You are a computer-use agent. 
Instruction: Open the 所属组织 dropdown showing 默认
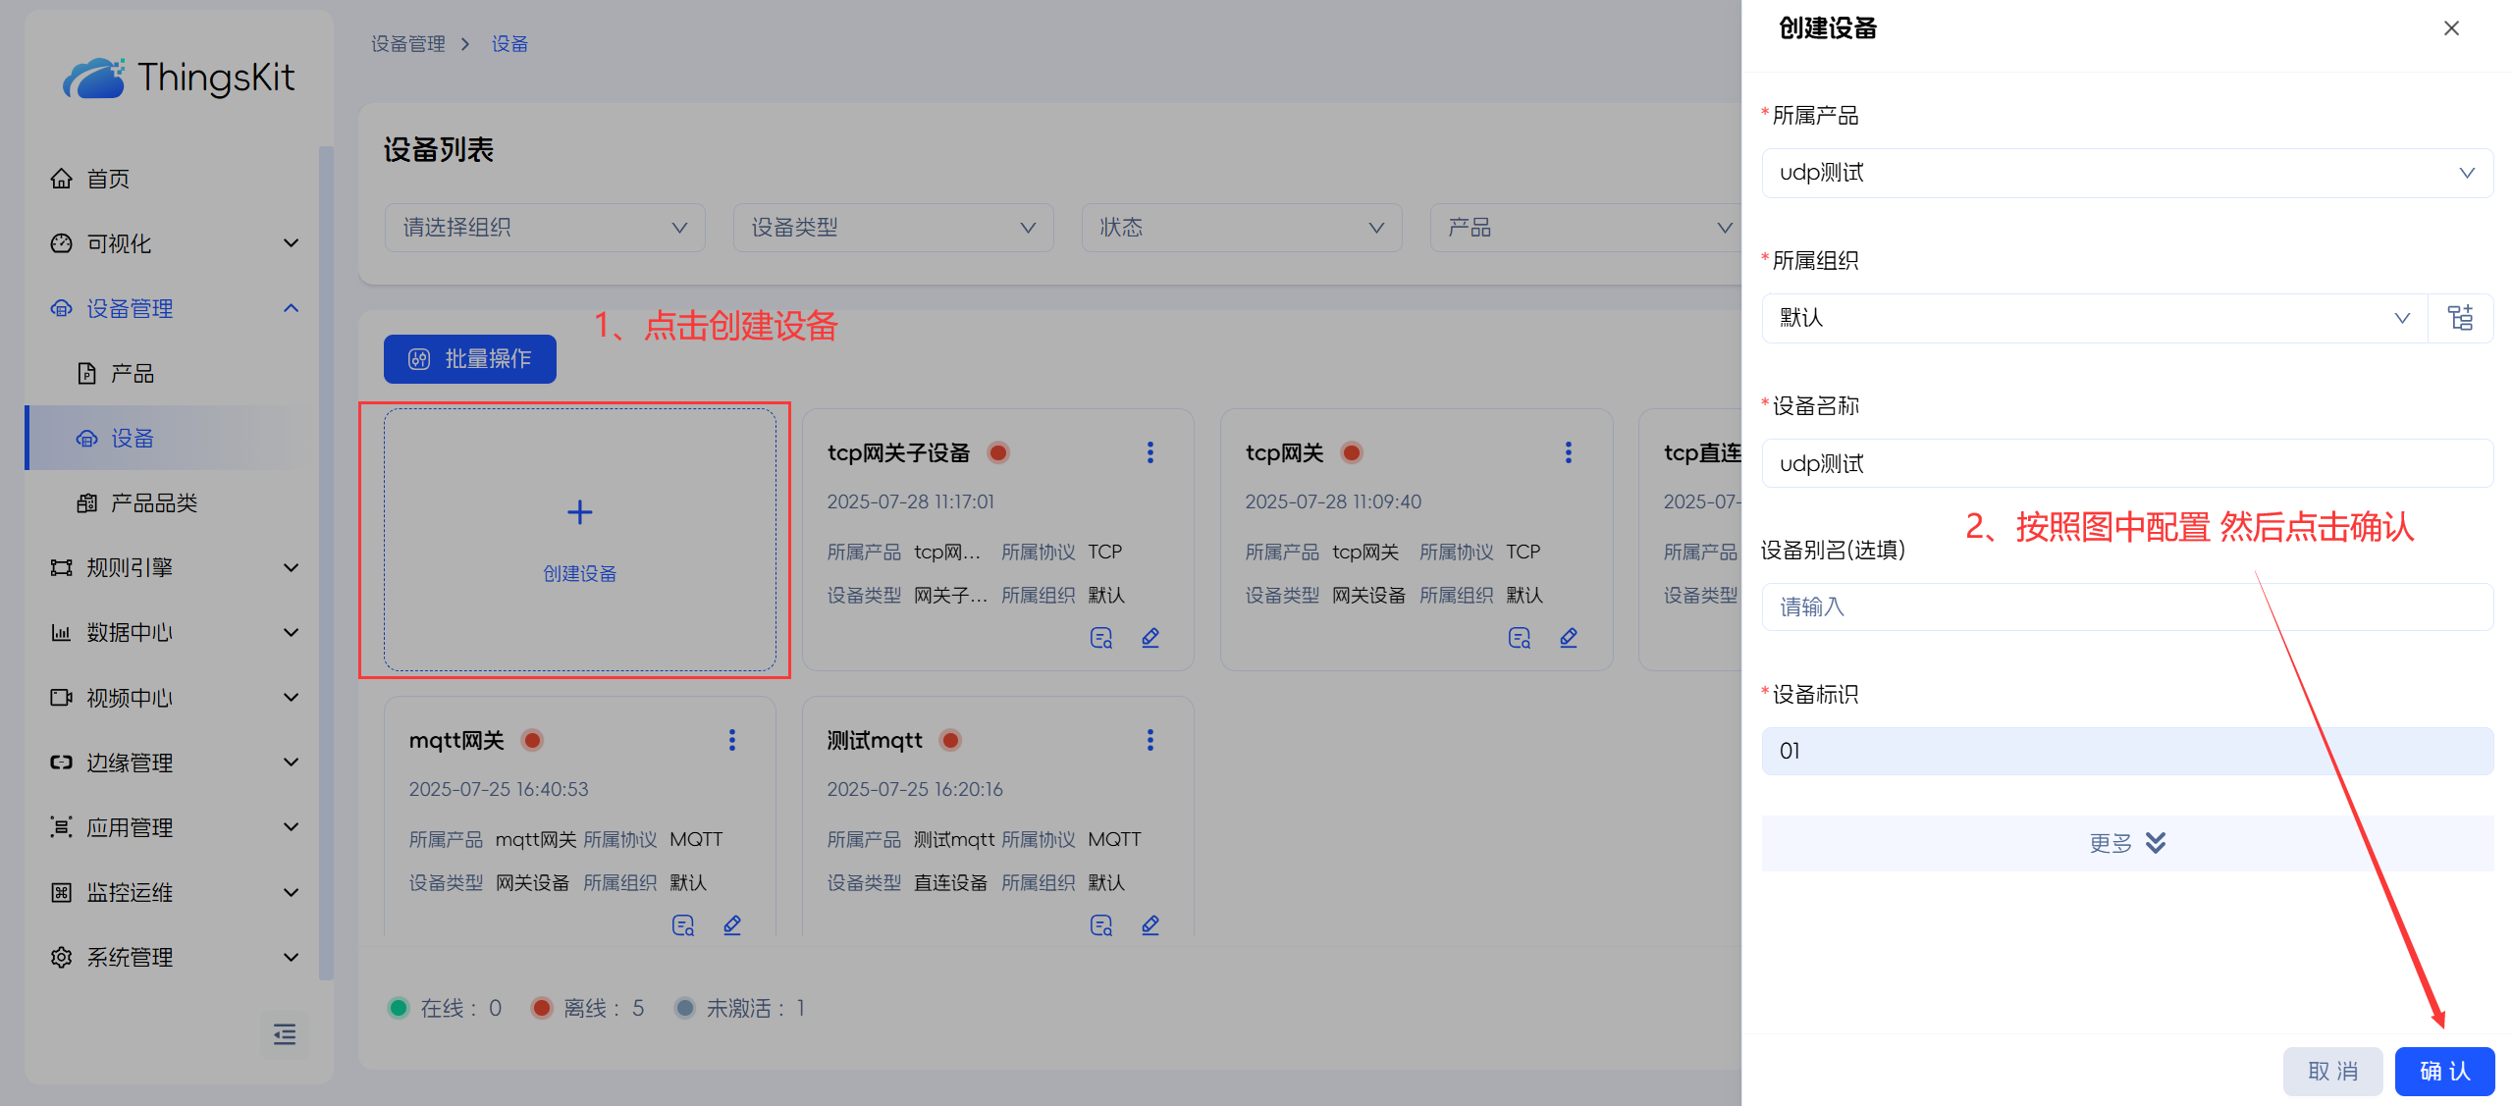(x=2094, y=318)
